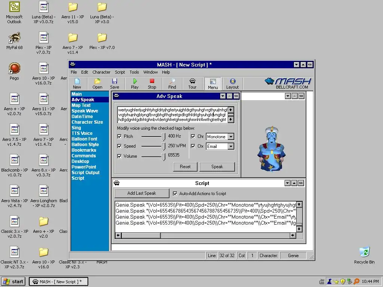Click Script panel title down-arrow button
Viewport: 383px width, 287px height.
click(288, 183)
